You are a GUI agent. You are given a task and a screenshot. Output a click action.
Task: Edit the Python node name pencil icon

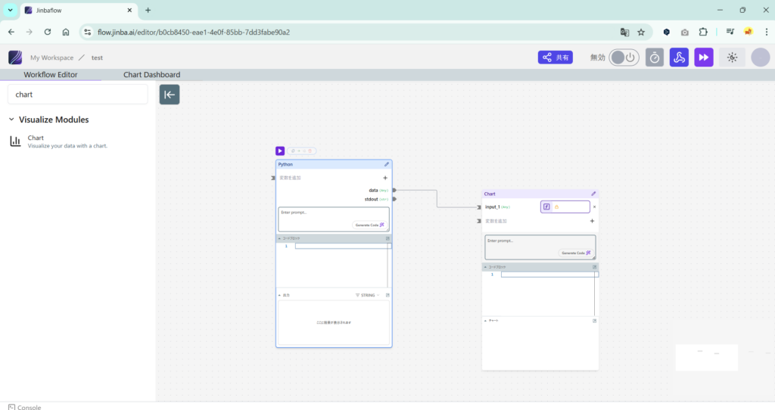[387, 164]
